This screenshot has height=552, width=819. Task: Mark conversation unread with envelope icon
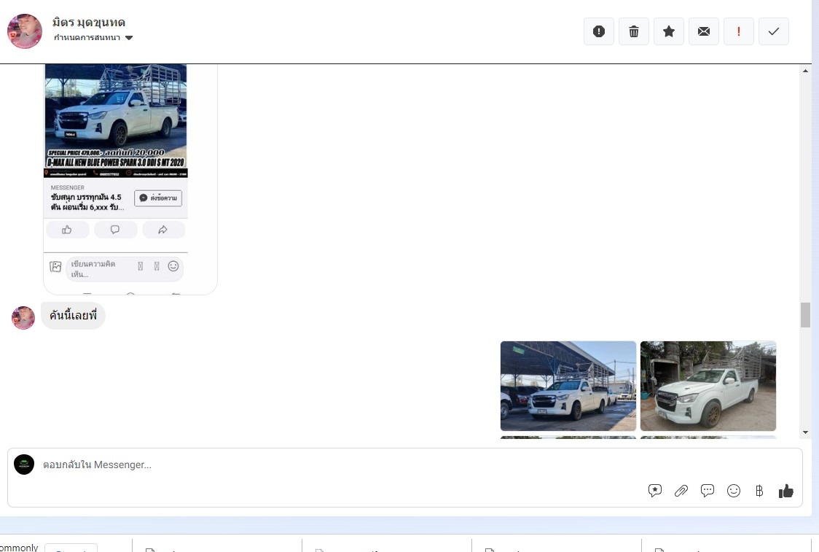click(x=704, y=31)
